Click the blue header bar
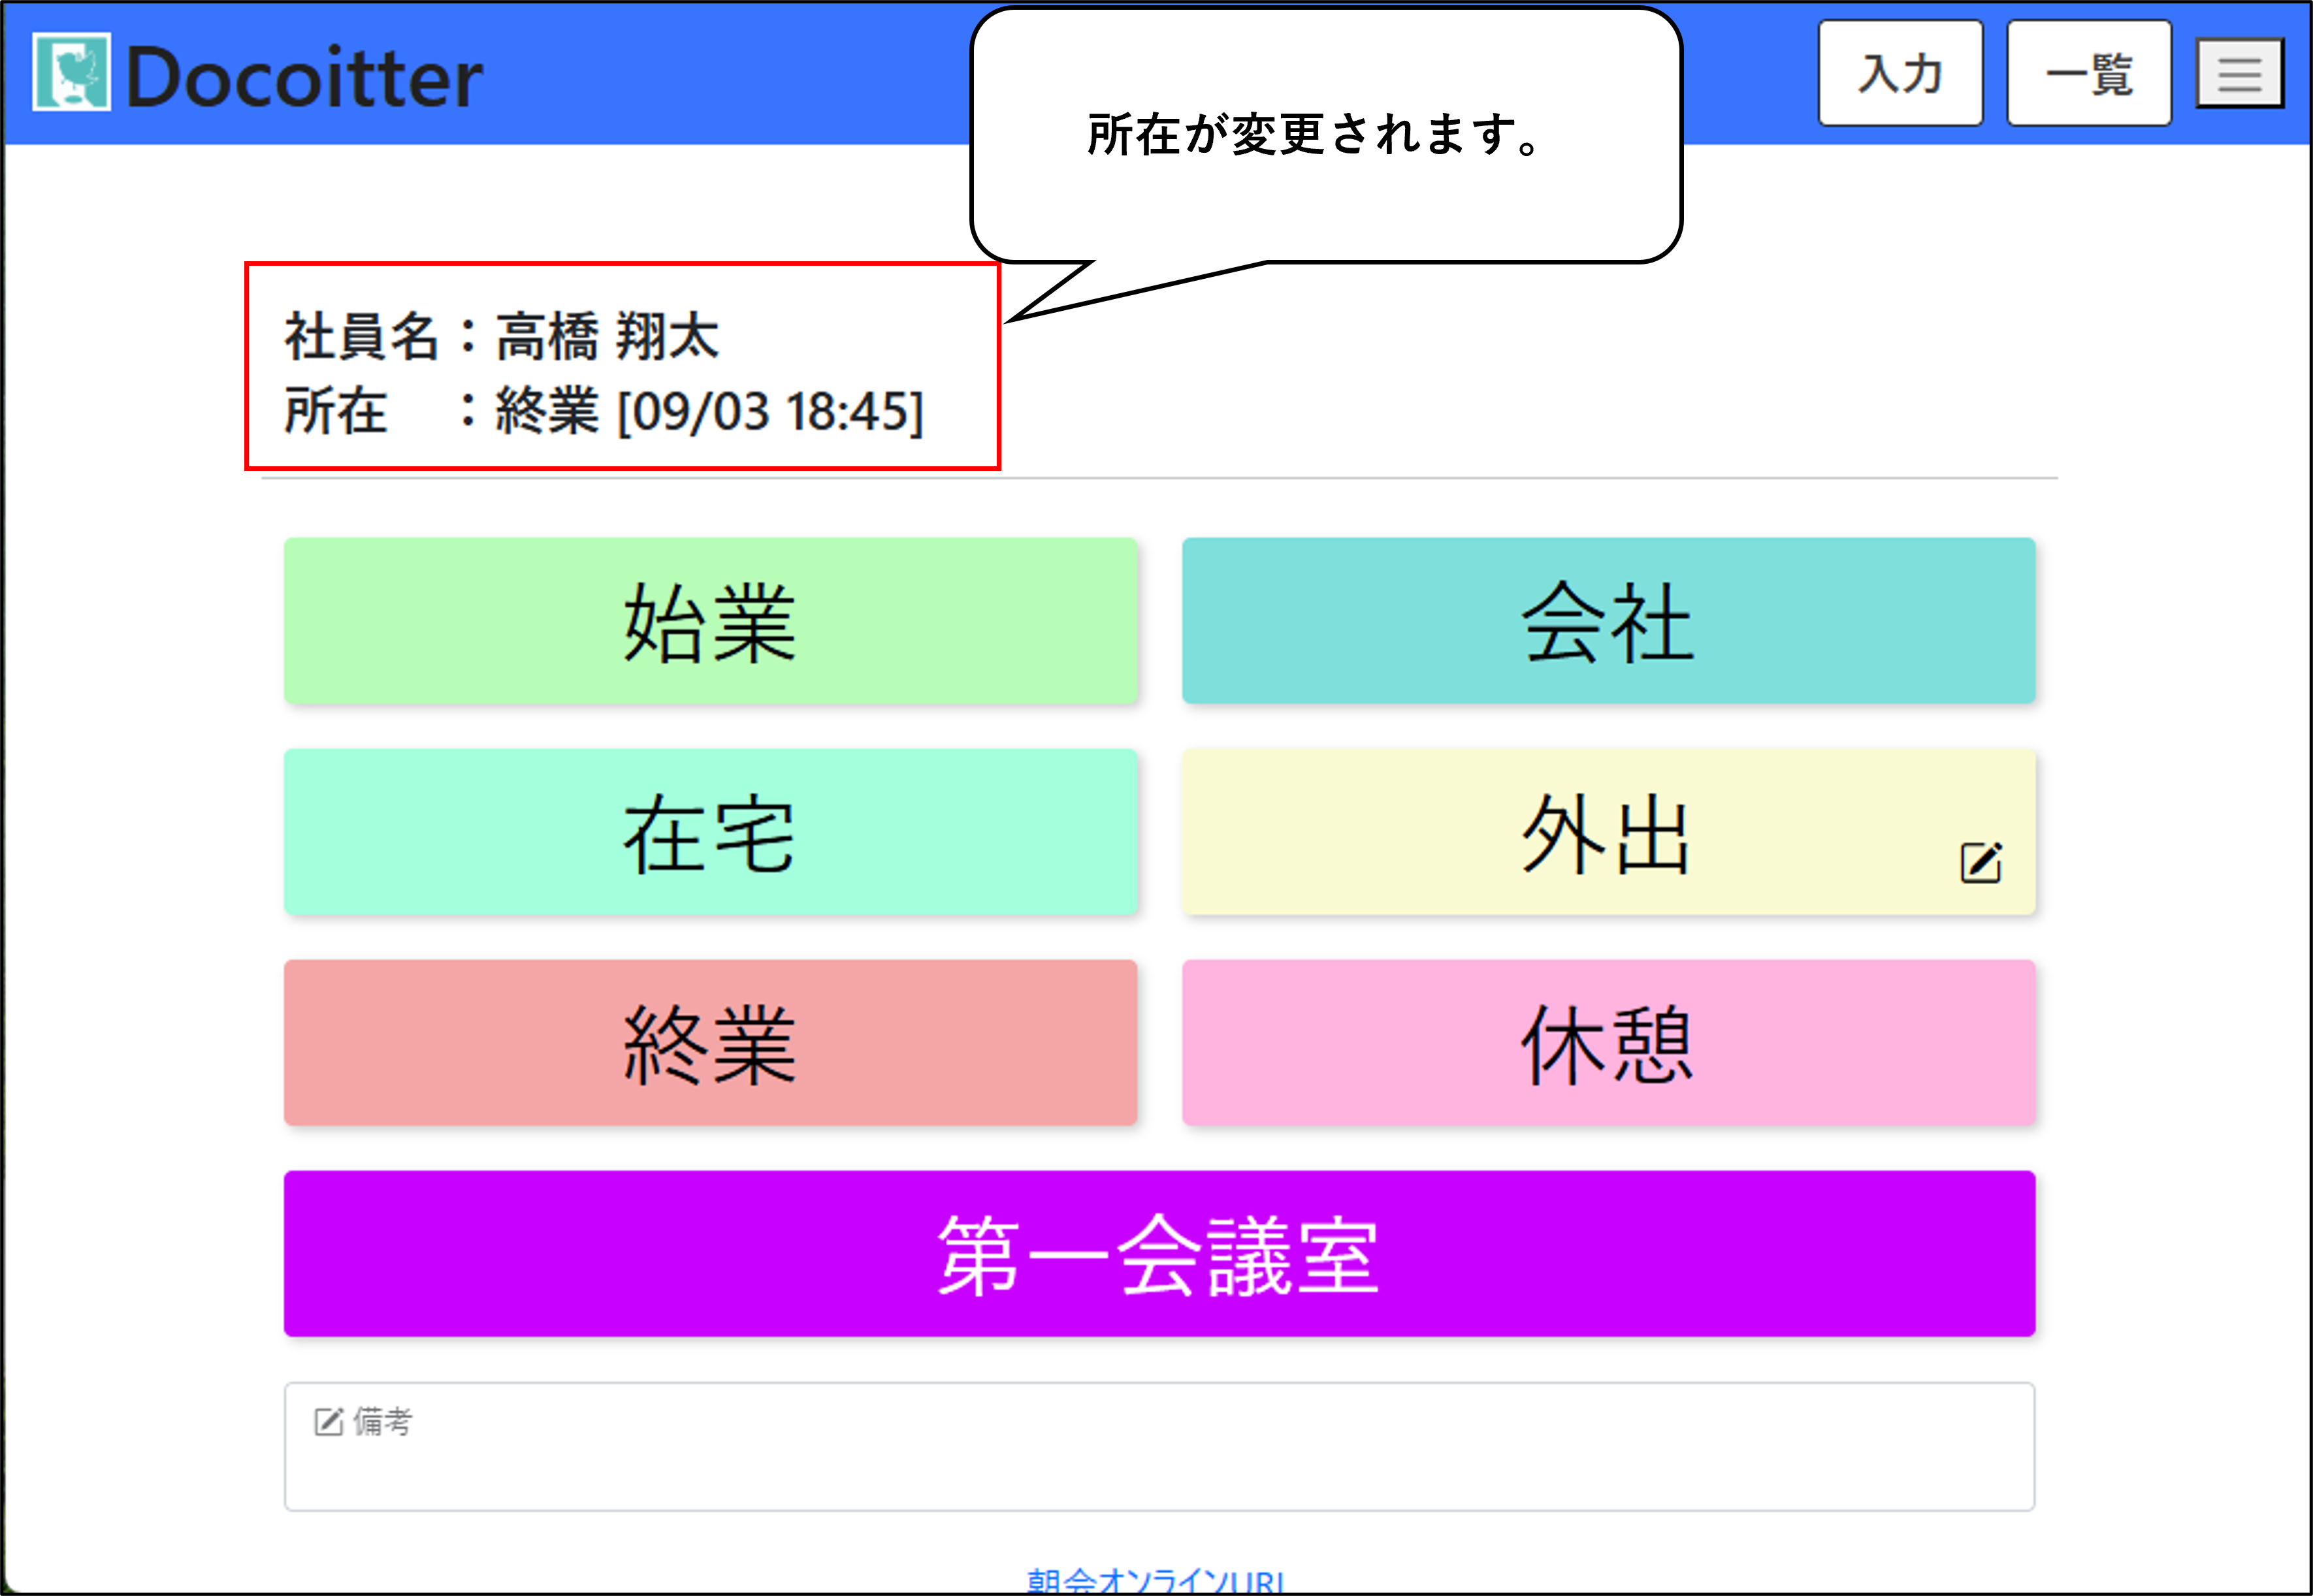This screenshot has width=2313, height=1596. click(x=730, y=74)
